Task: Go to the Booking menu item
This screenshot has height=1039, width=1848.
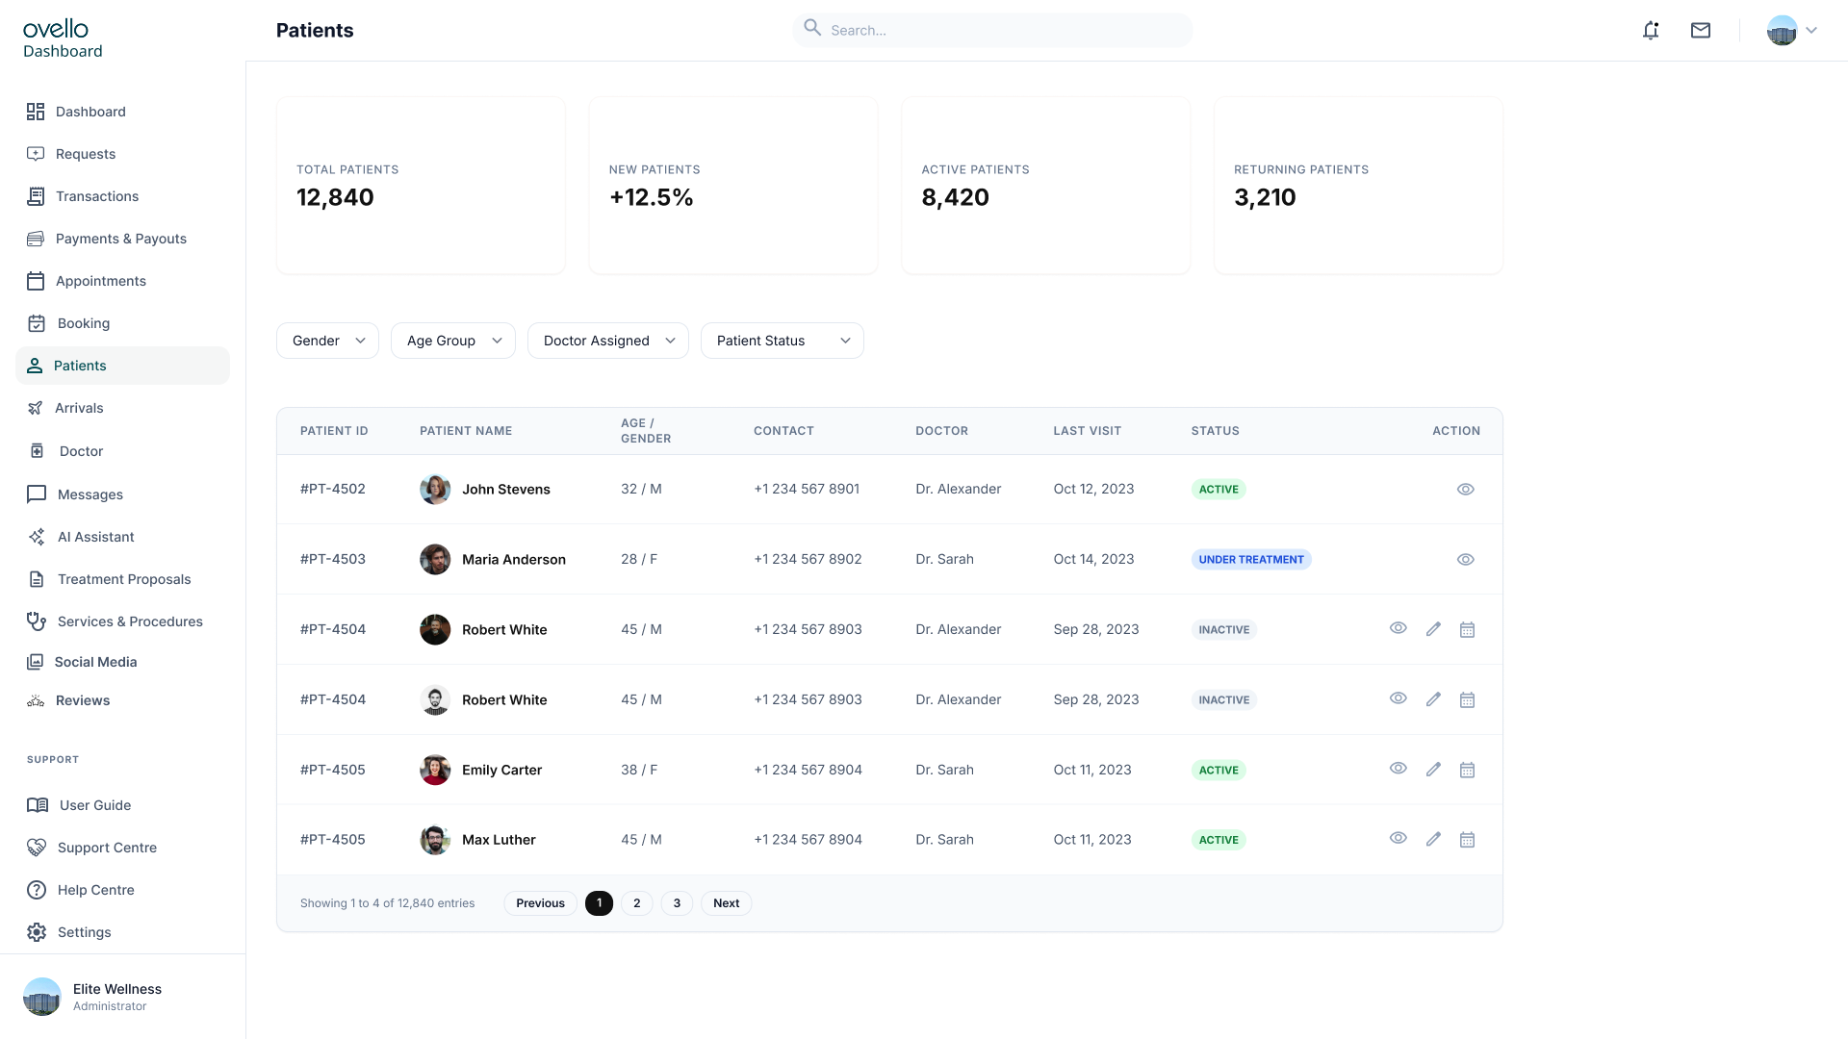Action: pos(122,323)
